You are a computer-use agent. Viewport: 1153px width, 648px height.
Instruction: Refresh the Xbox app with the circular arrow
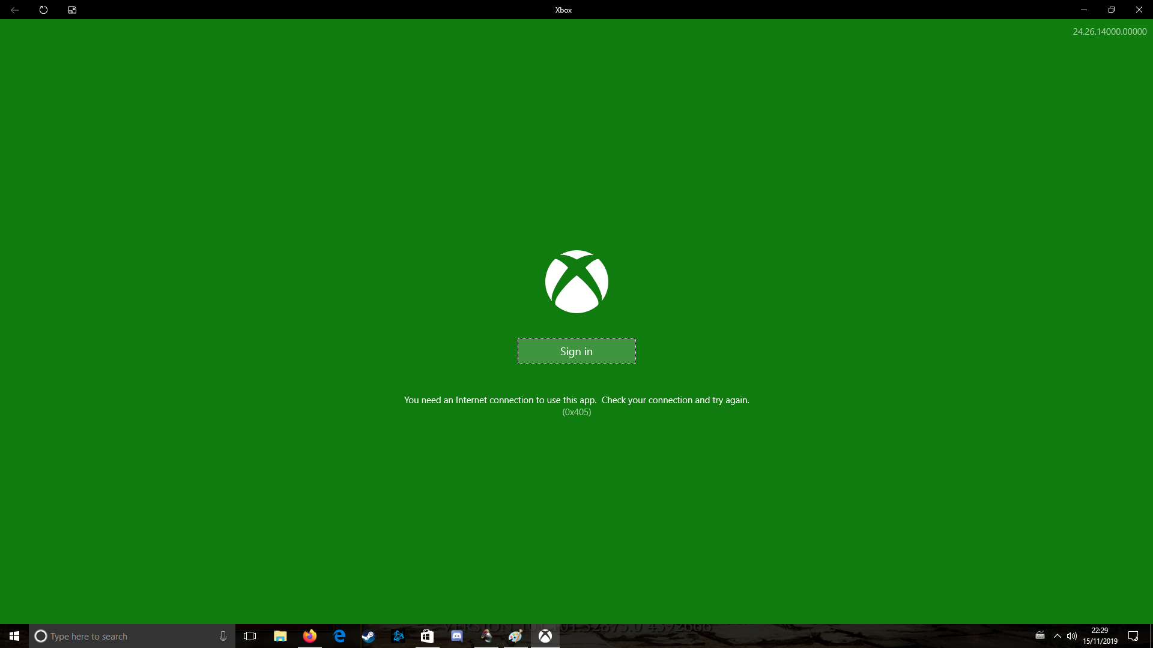43,10
